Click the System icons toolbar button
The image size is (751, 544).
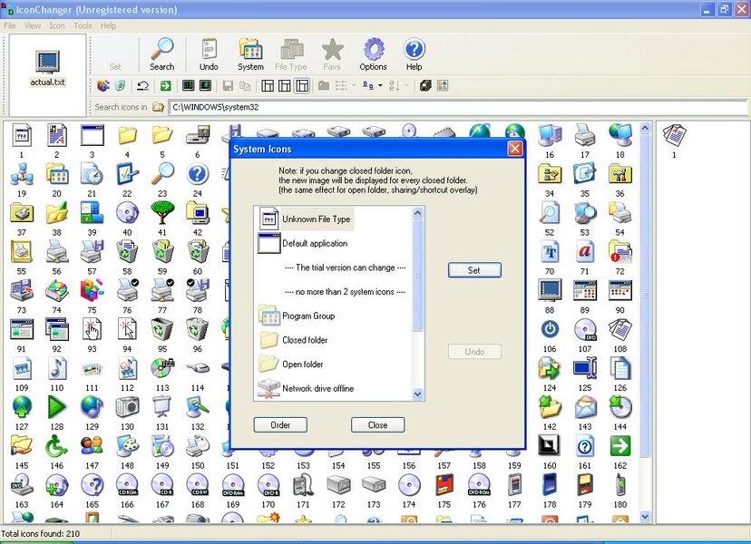(x=250, y=53)
